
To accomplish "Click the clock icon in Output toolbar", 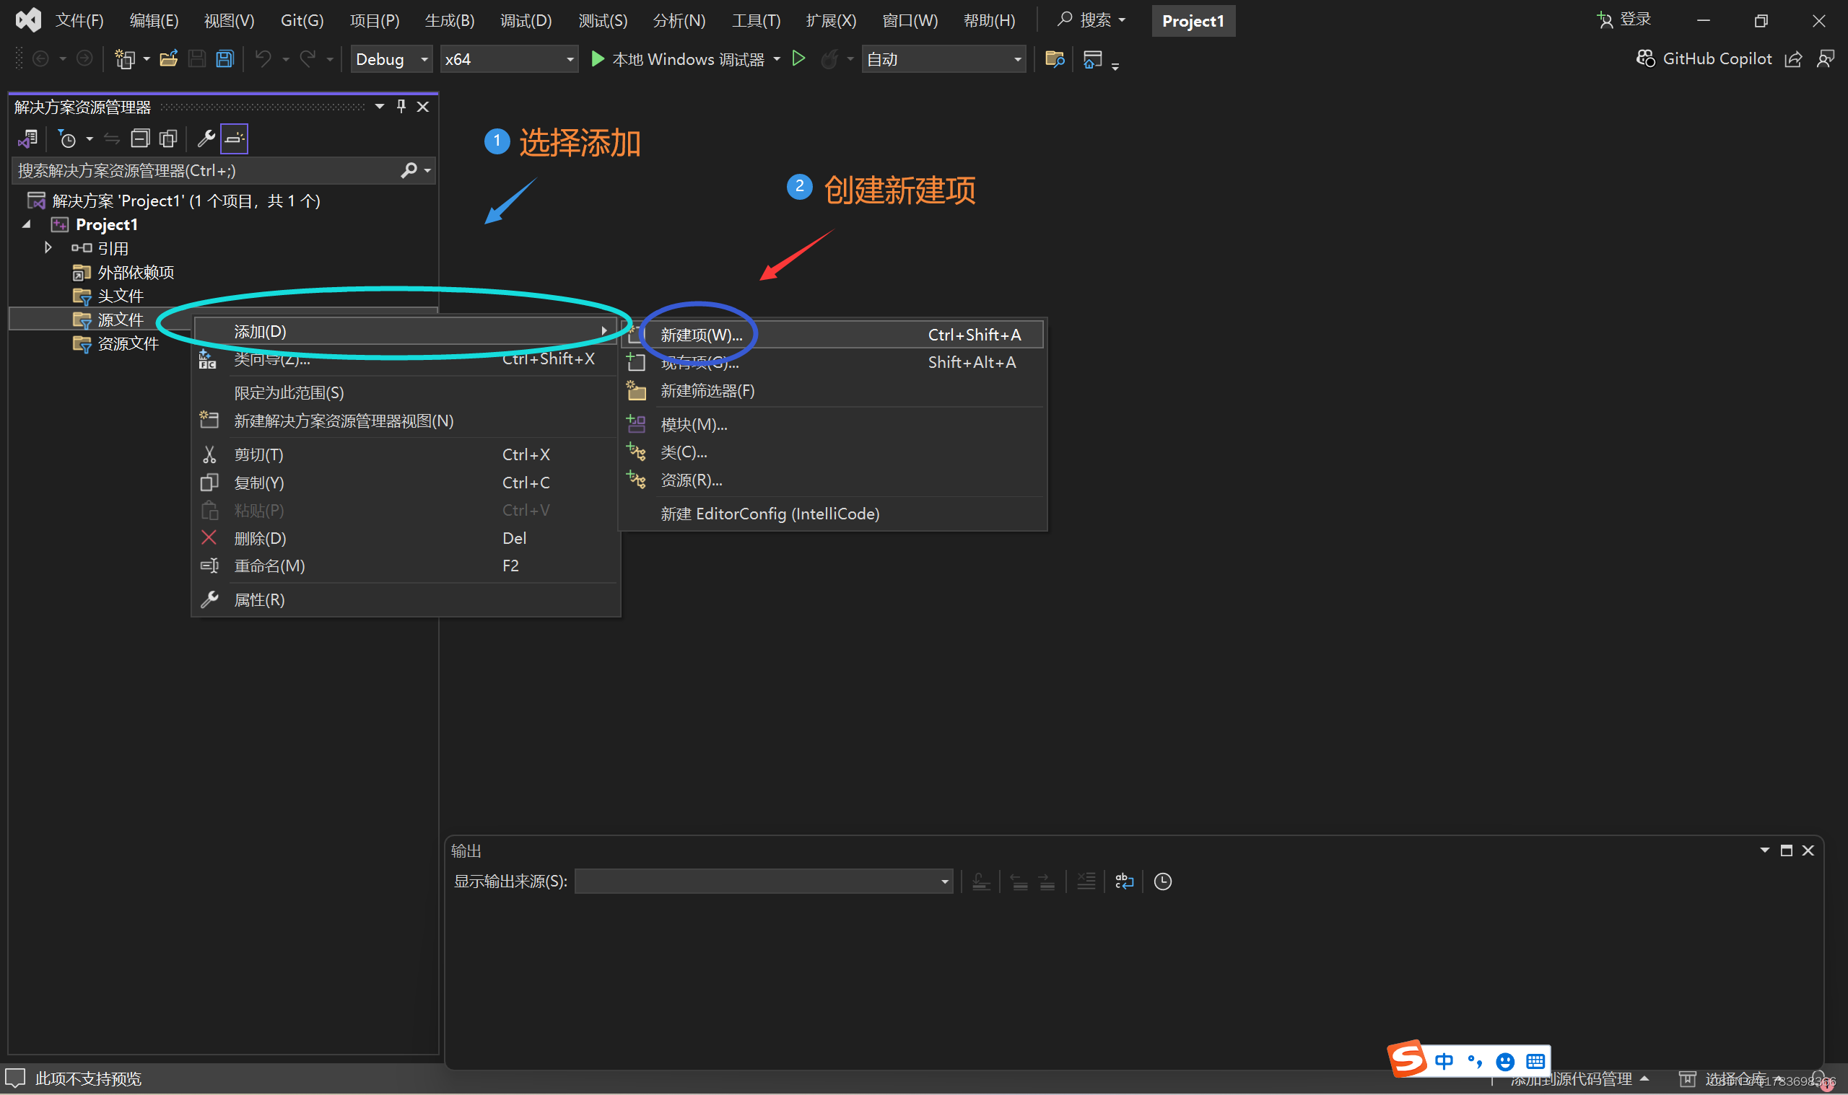I will (1163, 881).
